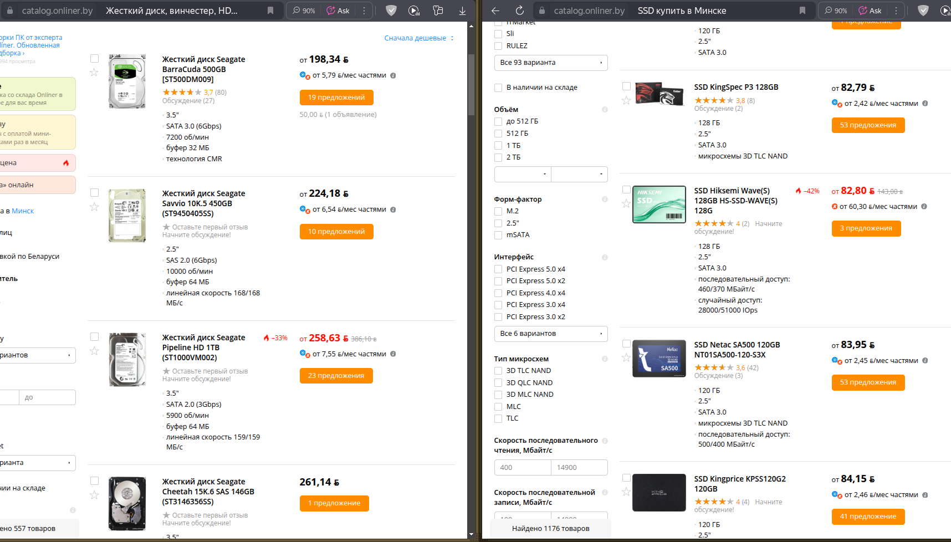The width and height of the screenshot is (951, 542).
Task: Click info icon beside BarraCuda installment price
Action: (393, 75)
